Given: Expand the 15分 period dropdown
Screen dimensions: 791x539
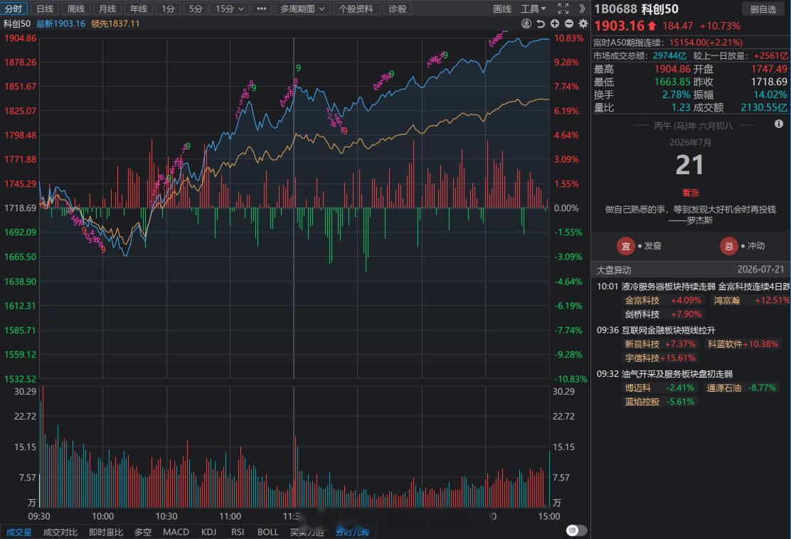Looking at the screenshot, I should coord(230,9).
